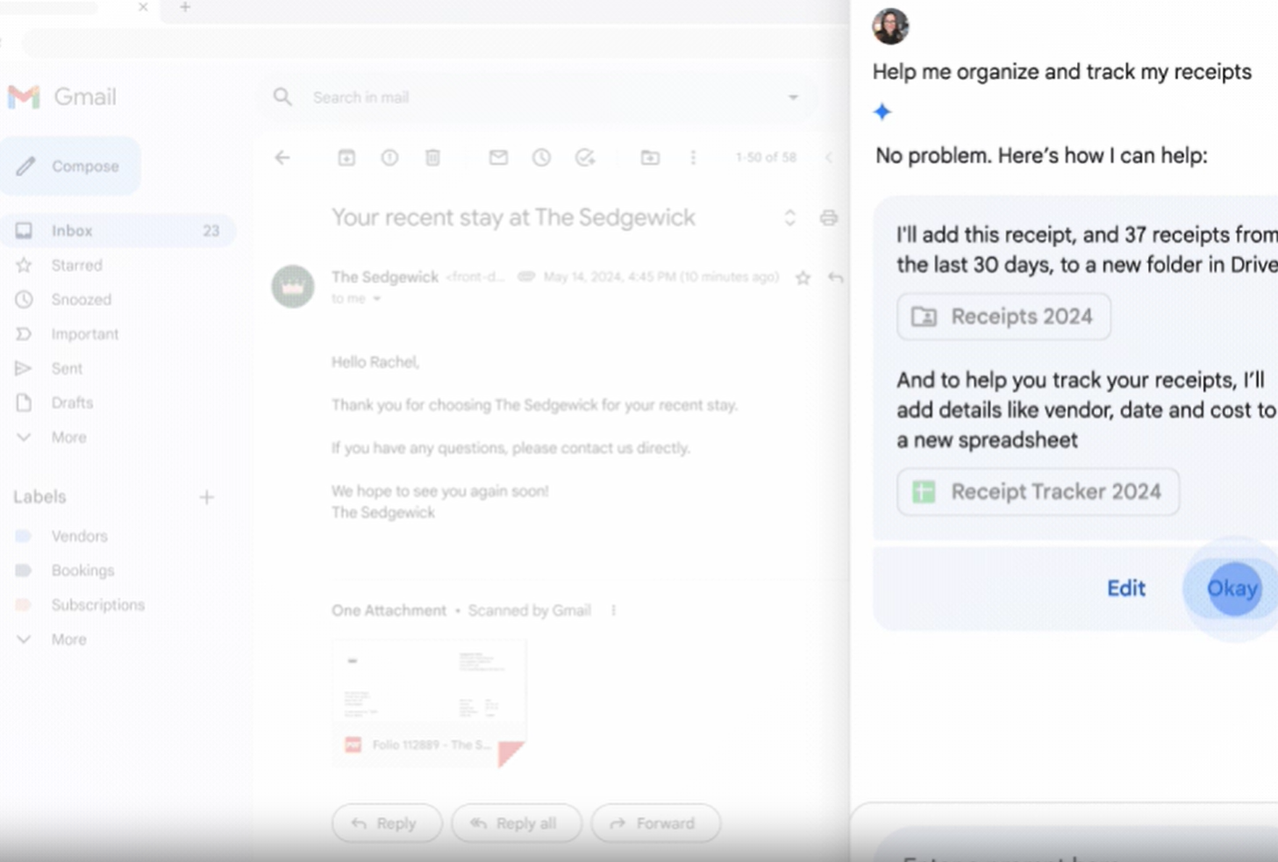Go back to inbox with arrow
The height and width of the screenshot is (862, 1278).
click(282, 158)
